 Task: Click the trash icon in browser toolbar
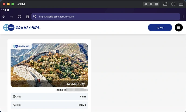(x=27, y=17)
